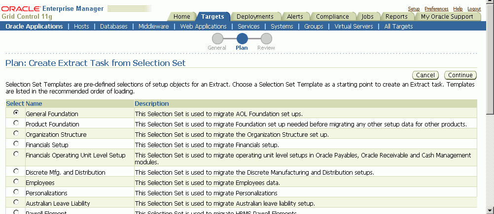Open the Systems subtab

pos(282,27)
